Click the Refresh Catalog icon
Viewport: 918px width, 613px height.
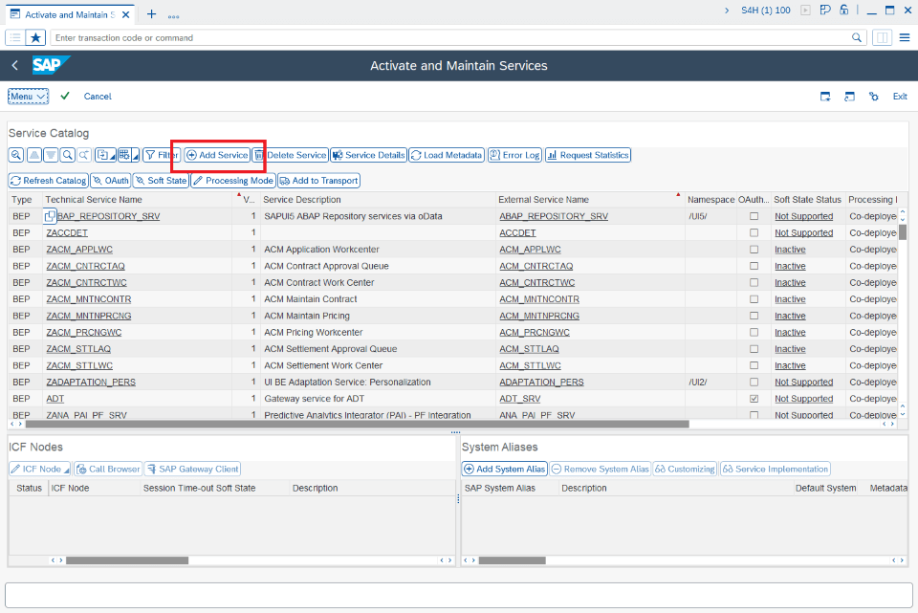[48, 180]
